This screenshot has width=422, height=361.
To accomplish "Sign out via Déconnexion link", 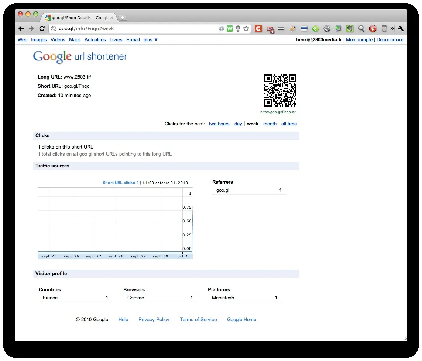I will pos(390,40).
